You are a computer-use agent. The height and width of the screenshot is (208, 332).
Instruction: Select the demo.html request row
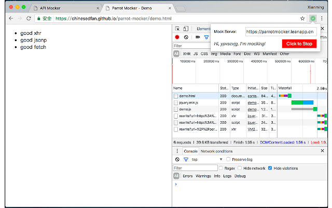click(250, 96)
